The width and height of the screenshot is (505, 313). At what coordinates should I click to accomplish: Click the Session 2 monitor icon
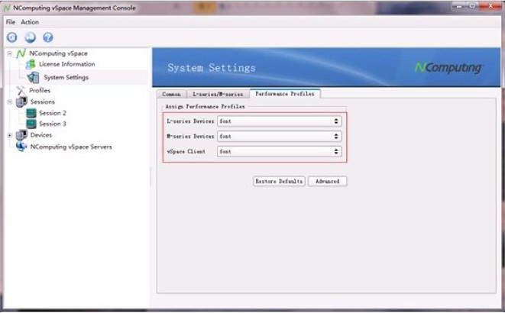pos(31,113)
